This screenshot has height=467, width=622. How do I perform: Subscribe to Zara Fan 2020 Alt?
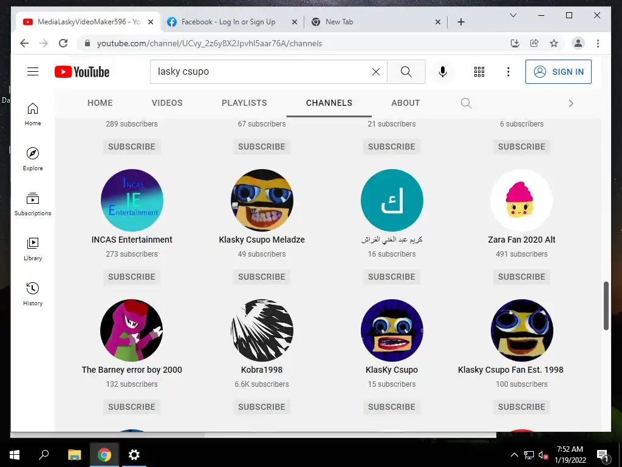pos(522,277)
